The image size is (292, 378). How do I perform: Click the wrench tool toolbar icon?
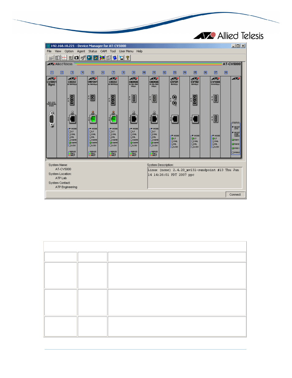click(x=83, y=58)
